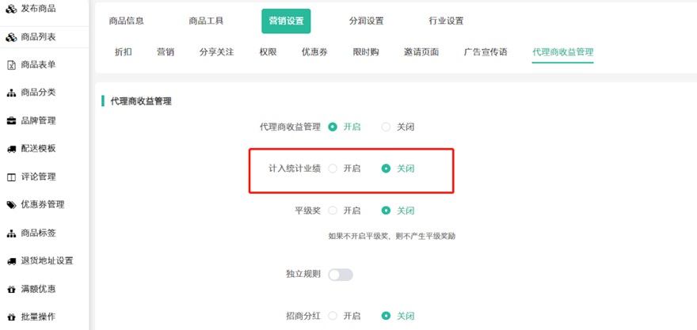Select 开启 for 招商分红
Screen dimensions: 697x330
333,316
